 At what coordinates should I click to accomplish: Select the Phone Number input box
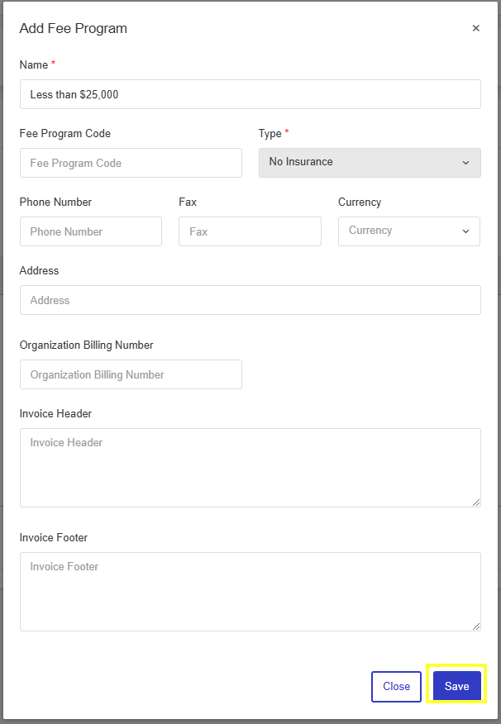point(91,231)
